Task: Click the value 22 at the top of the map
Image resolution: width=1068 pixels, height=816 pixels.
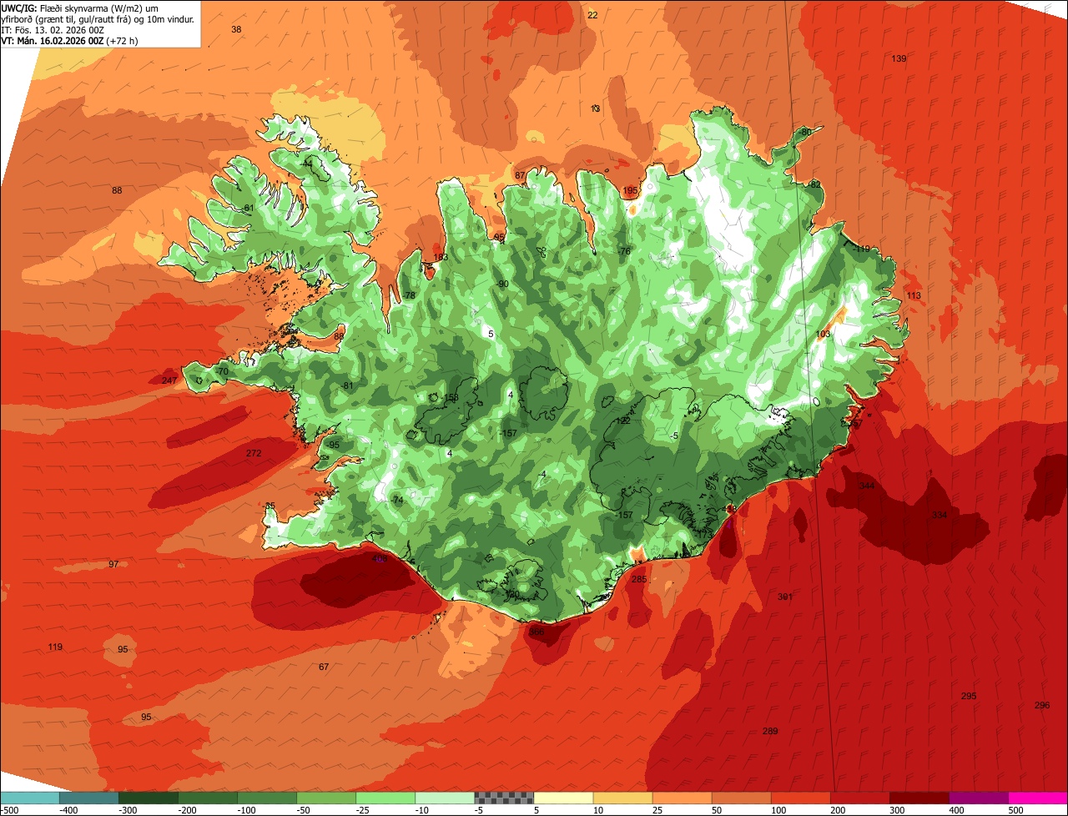Action: [x=592, y=15]
